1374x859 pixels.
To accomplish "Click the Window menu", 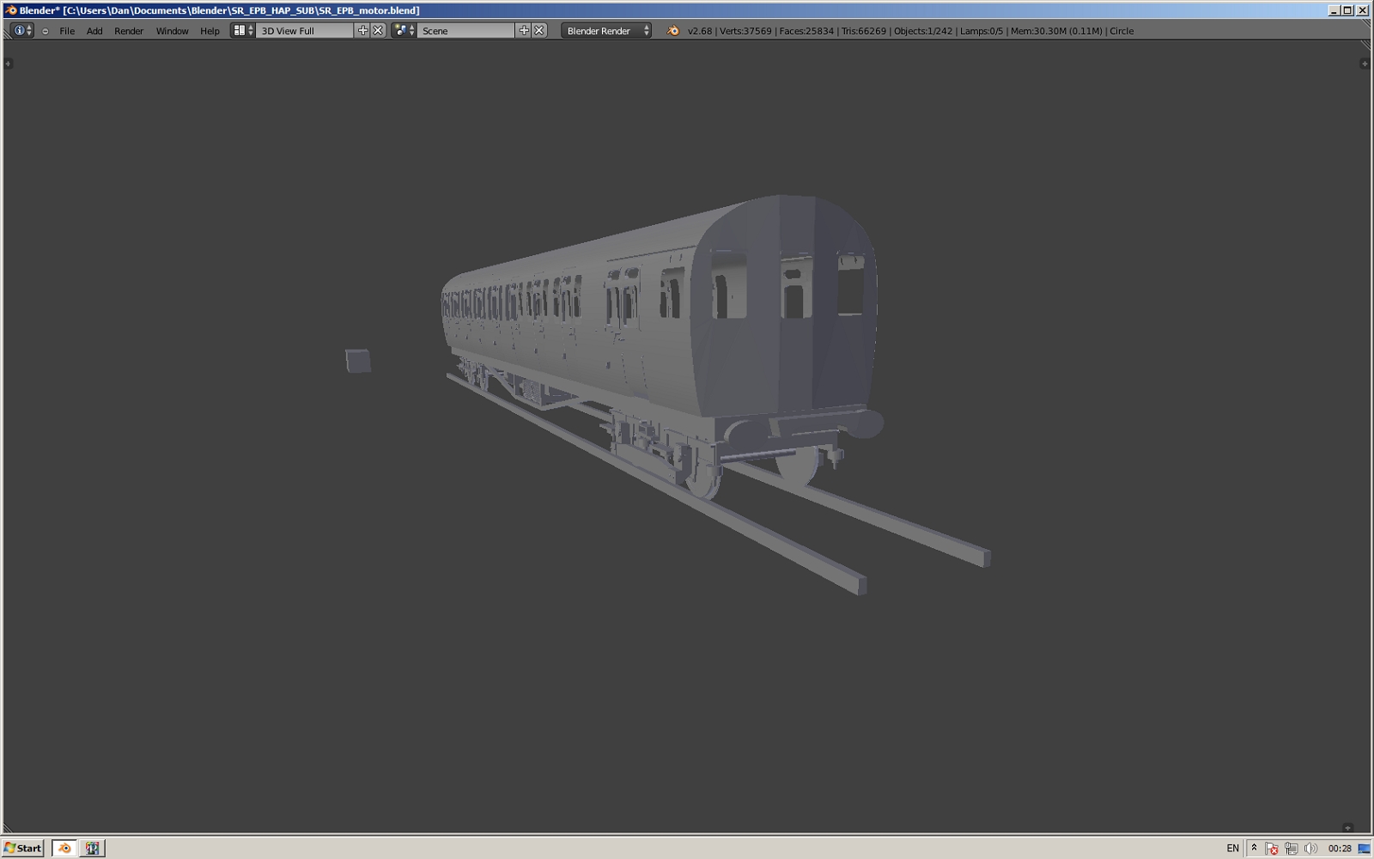I will 172,31.
